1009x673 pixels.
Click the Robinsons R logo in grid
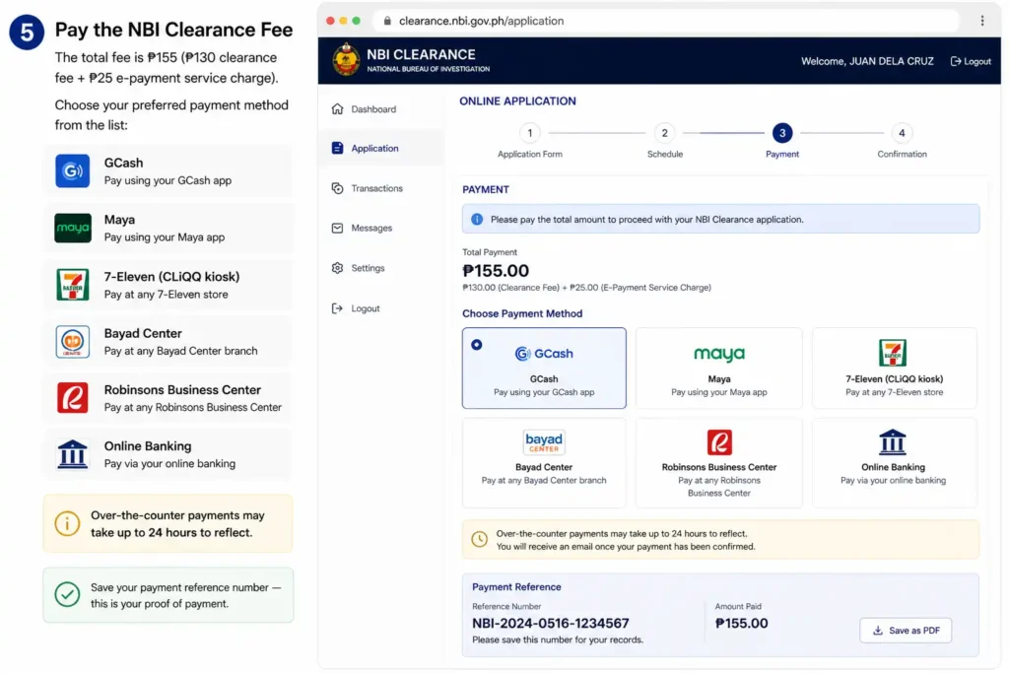(x=718, y=442)
